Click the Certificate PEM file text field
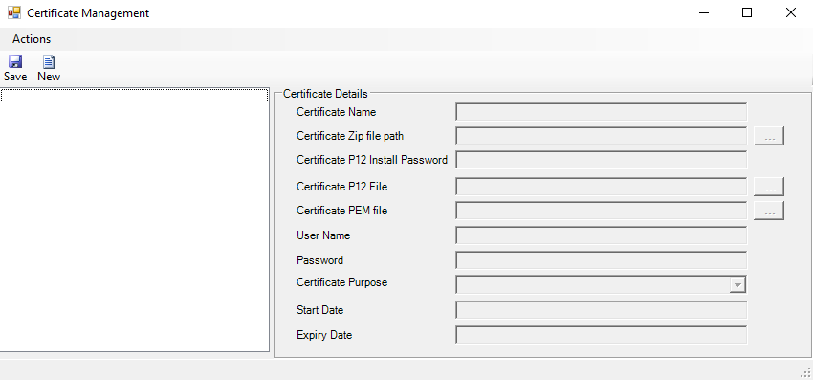813x380 pixels. tap(601, 211)
